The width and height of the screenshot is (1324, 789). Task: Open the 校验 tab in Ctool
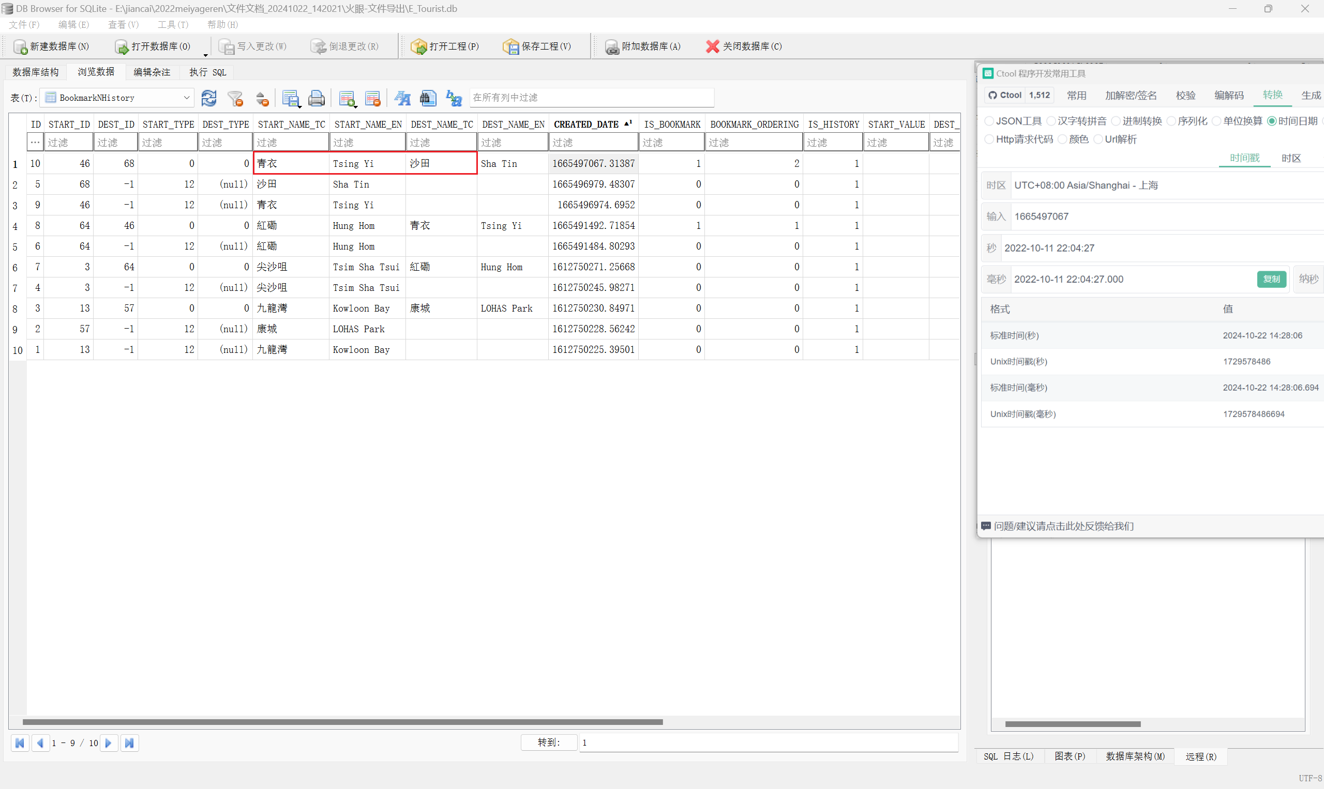pyautogui.click(x=1185, y=95)
